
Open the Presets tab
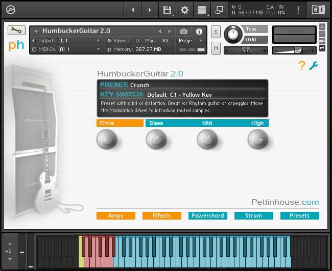coord(300,215)
